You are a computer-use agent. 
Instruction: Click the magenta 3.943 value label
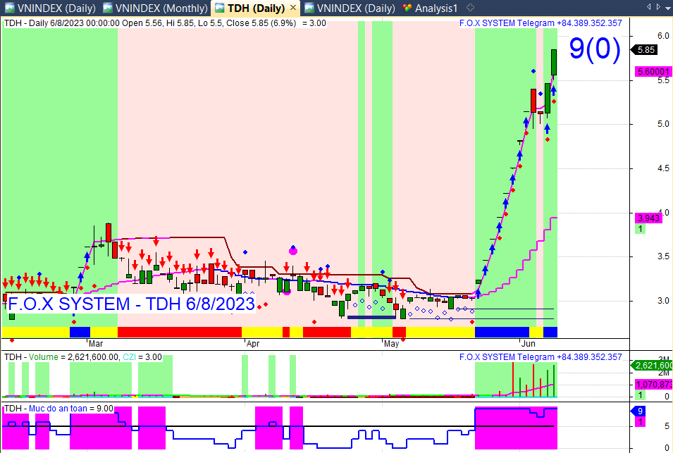pos(648,218)
